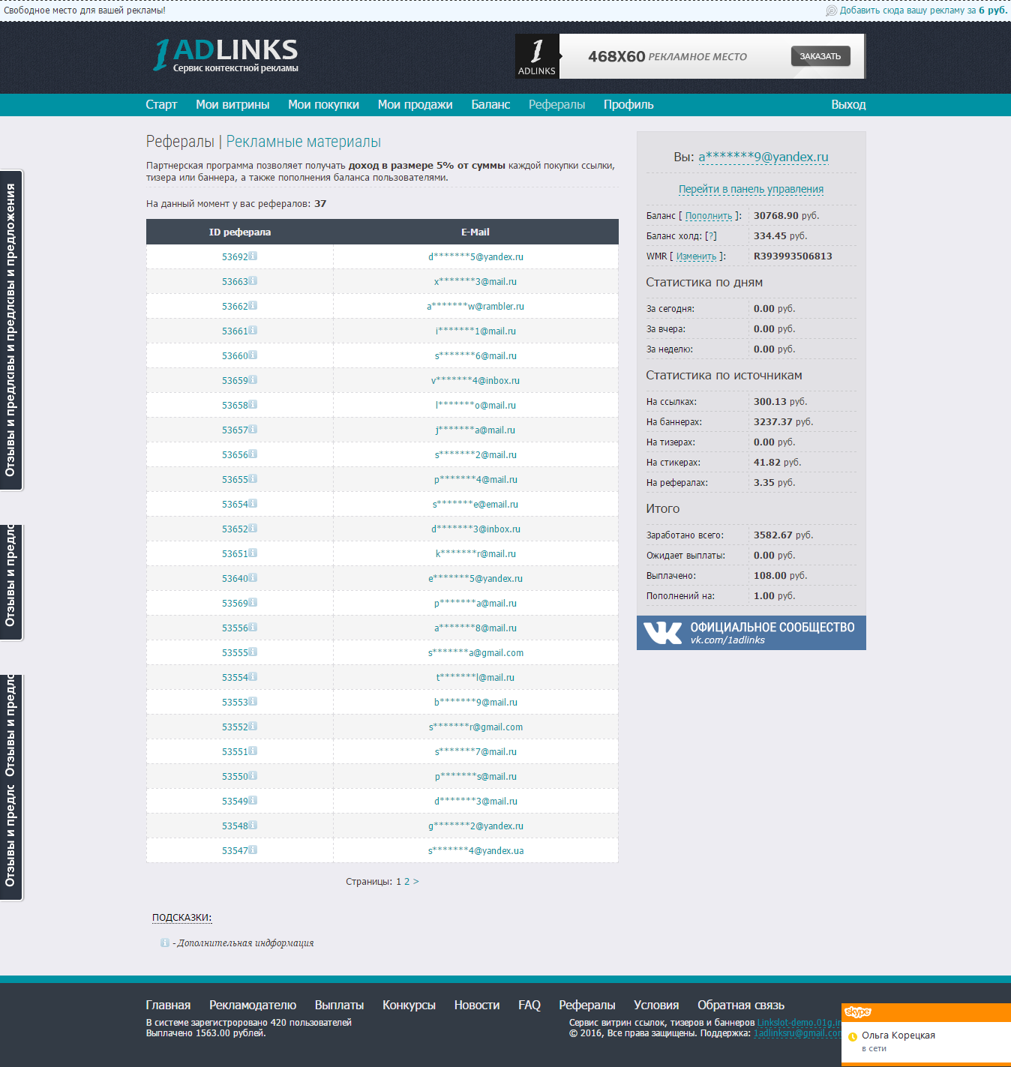
Task: Click info icon next to referral 53692
Action: click(253, 256)
